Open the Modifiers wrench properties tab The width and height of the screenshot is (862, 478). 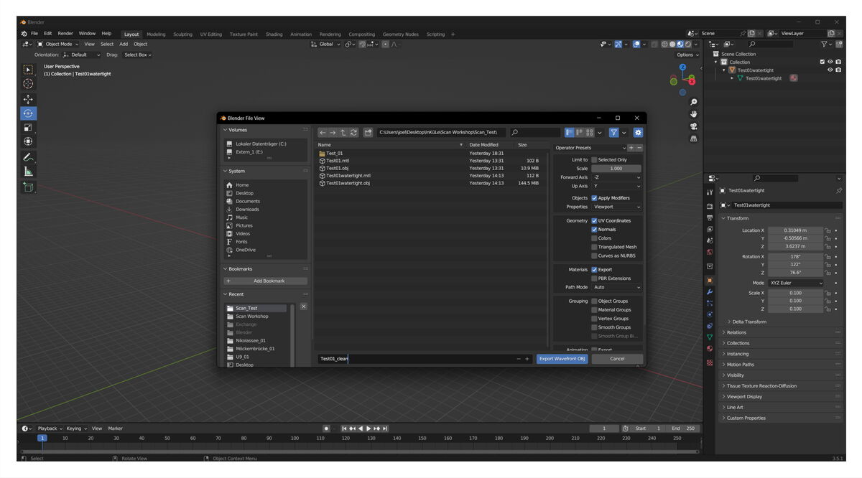710,292
